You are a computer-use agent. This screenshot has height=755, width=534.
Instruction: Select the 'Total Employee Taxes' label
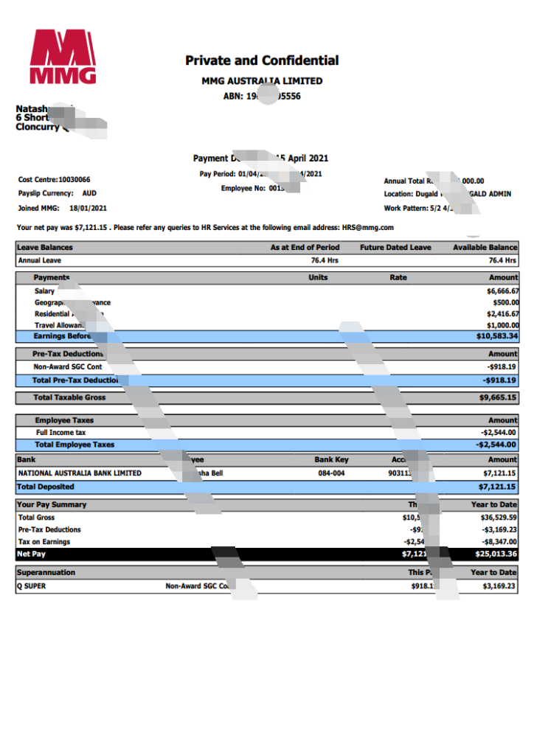(74, 445)
